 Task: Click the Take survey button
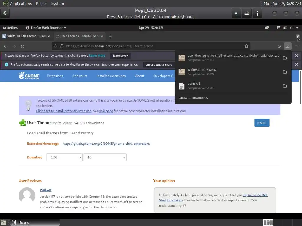120,56
